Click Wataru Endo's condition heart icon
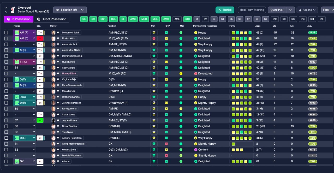Image resolution: width=334 pixels, height=173 pixels. 154,150
